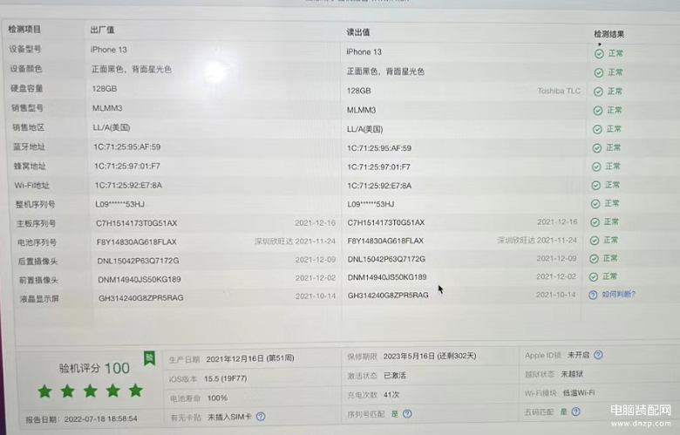
Task: Select DNM14940JS50KG189 in 读出值 column
Action: [387, 277]
